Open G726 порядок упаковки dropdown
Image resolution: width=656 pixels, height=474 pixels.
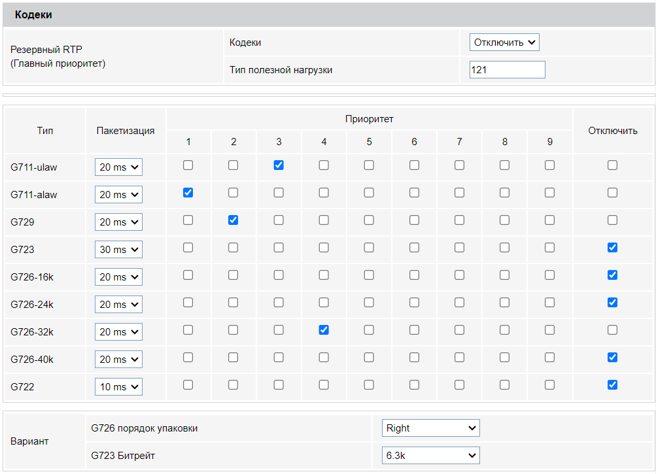pyautogui.click(x=430, y=428)
